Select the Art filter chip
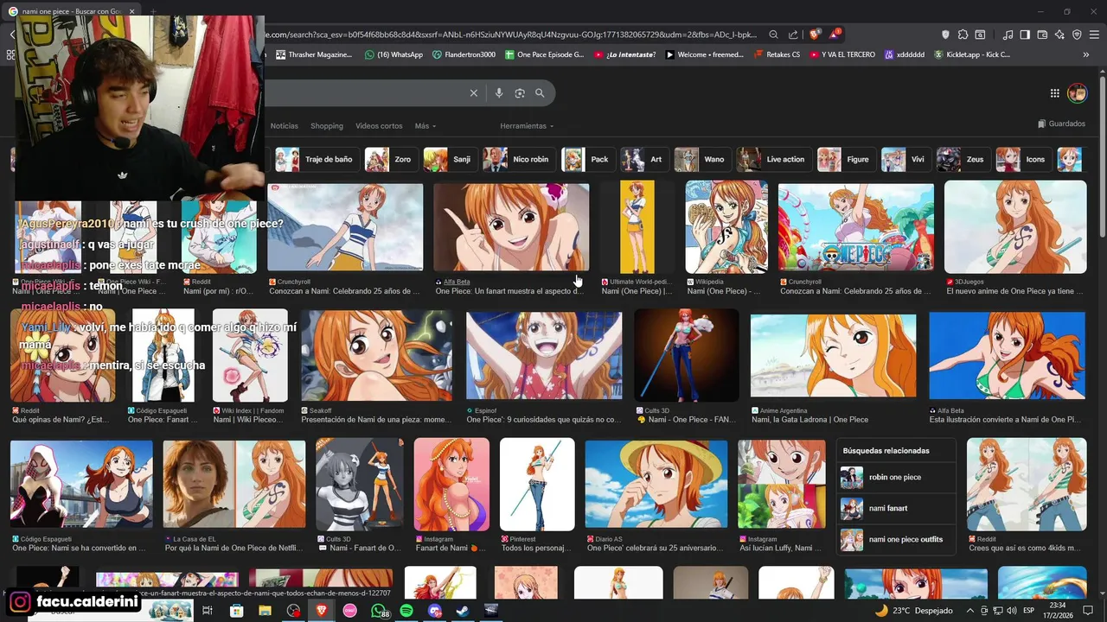This screenshot has height=622, width=1107. (644, 159)
